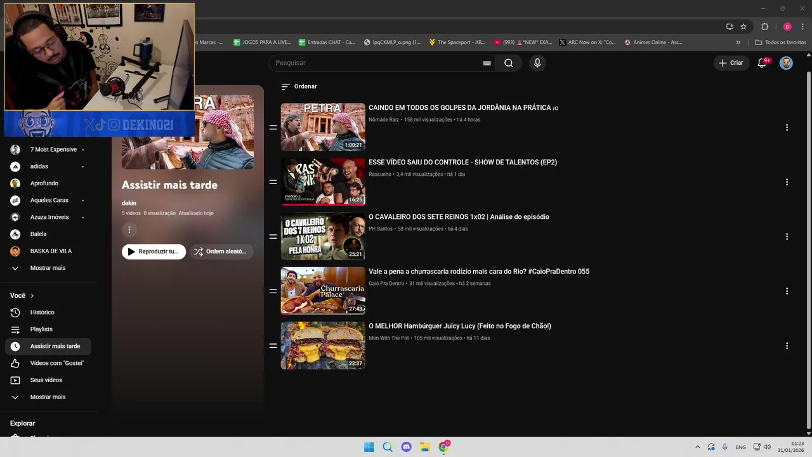Open adidas subscription channel

(48, 166)
